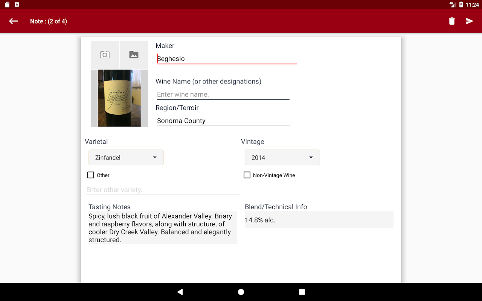Click the Maker label
This screenshot has width=482, height=301.
point(165,46)
